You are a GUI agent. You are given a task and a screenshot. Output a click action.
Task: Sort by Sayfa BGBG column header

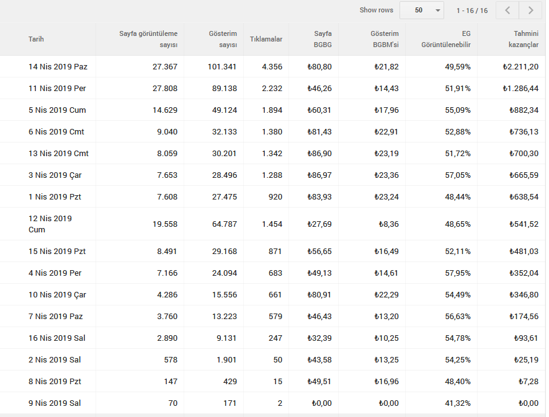(x=323, y=39)
